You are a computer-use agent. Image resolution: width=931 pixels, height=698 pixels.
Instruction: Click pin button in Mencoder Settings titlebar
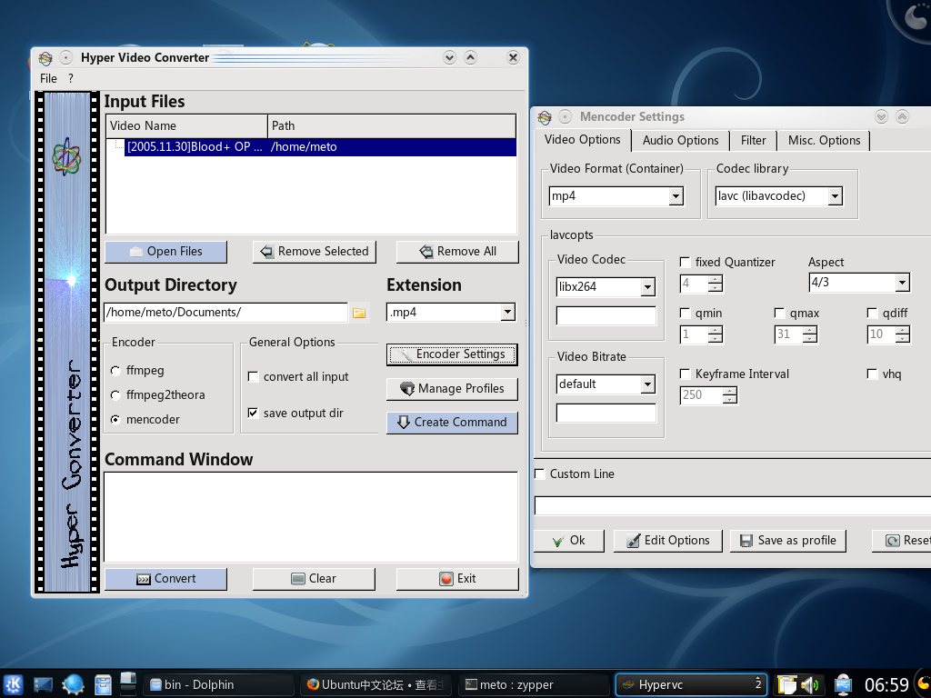[x=566, y=117]
